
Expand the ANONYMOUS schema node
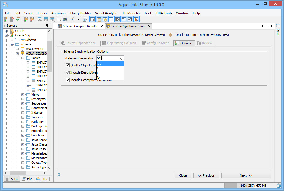[x=17, y=49]
